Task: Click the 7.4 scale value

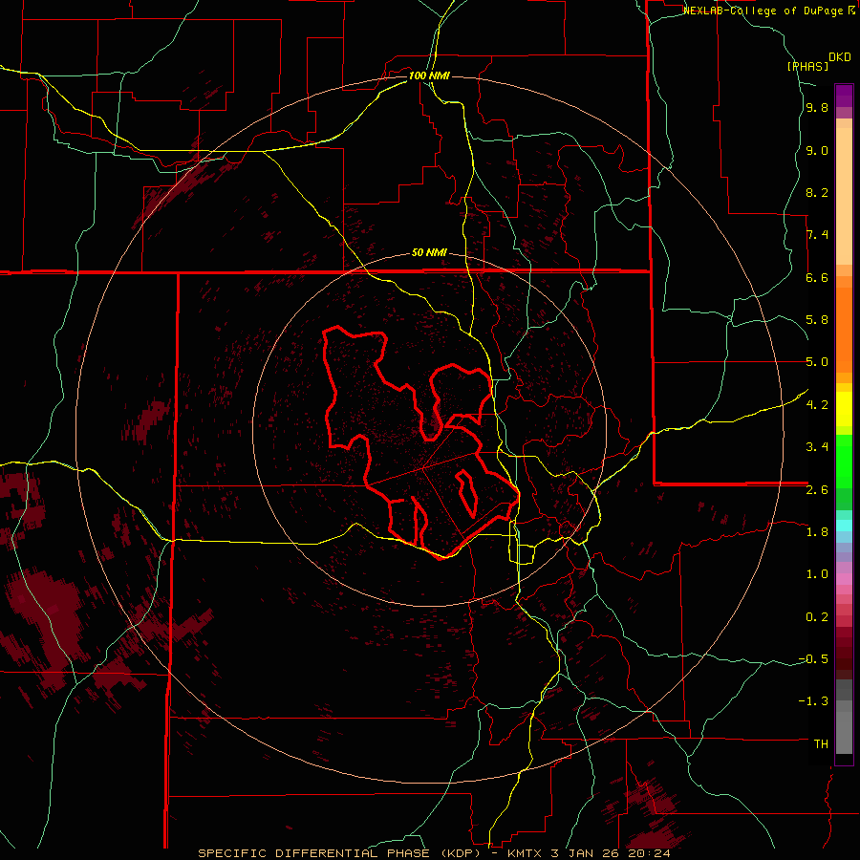Action: 817,235
